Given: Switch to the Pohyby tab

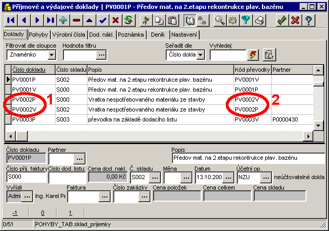Looking at the screenshot, I should click(39, 35).
